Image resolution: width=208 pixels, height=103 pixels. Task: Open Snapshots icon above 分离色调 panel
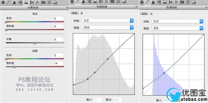55,2
